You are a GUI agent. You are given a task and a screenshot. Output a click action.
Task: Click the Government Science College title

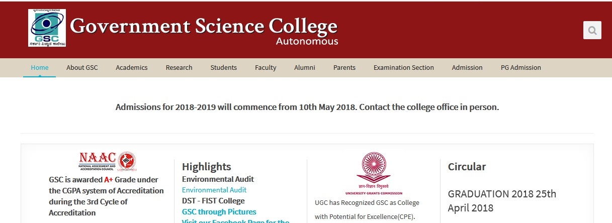coord(204,26)
